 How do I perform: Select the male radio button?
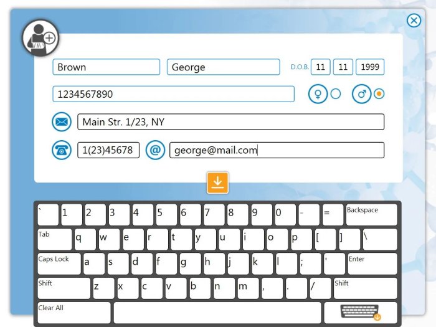(379, 94)
